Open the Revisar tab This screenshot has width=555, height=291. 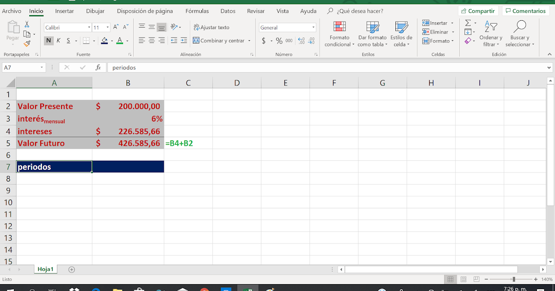click(256, 11)
